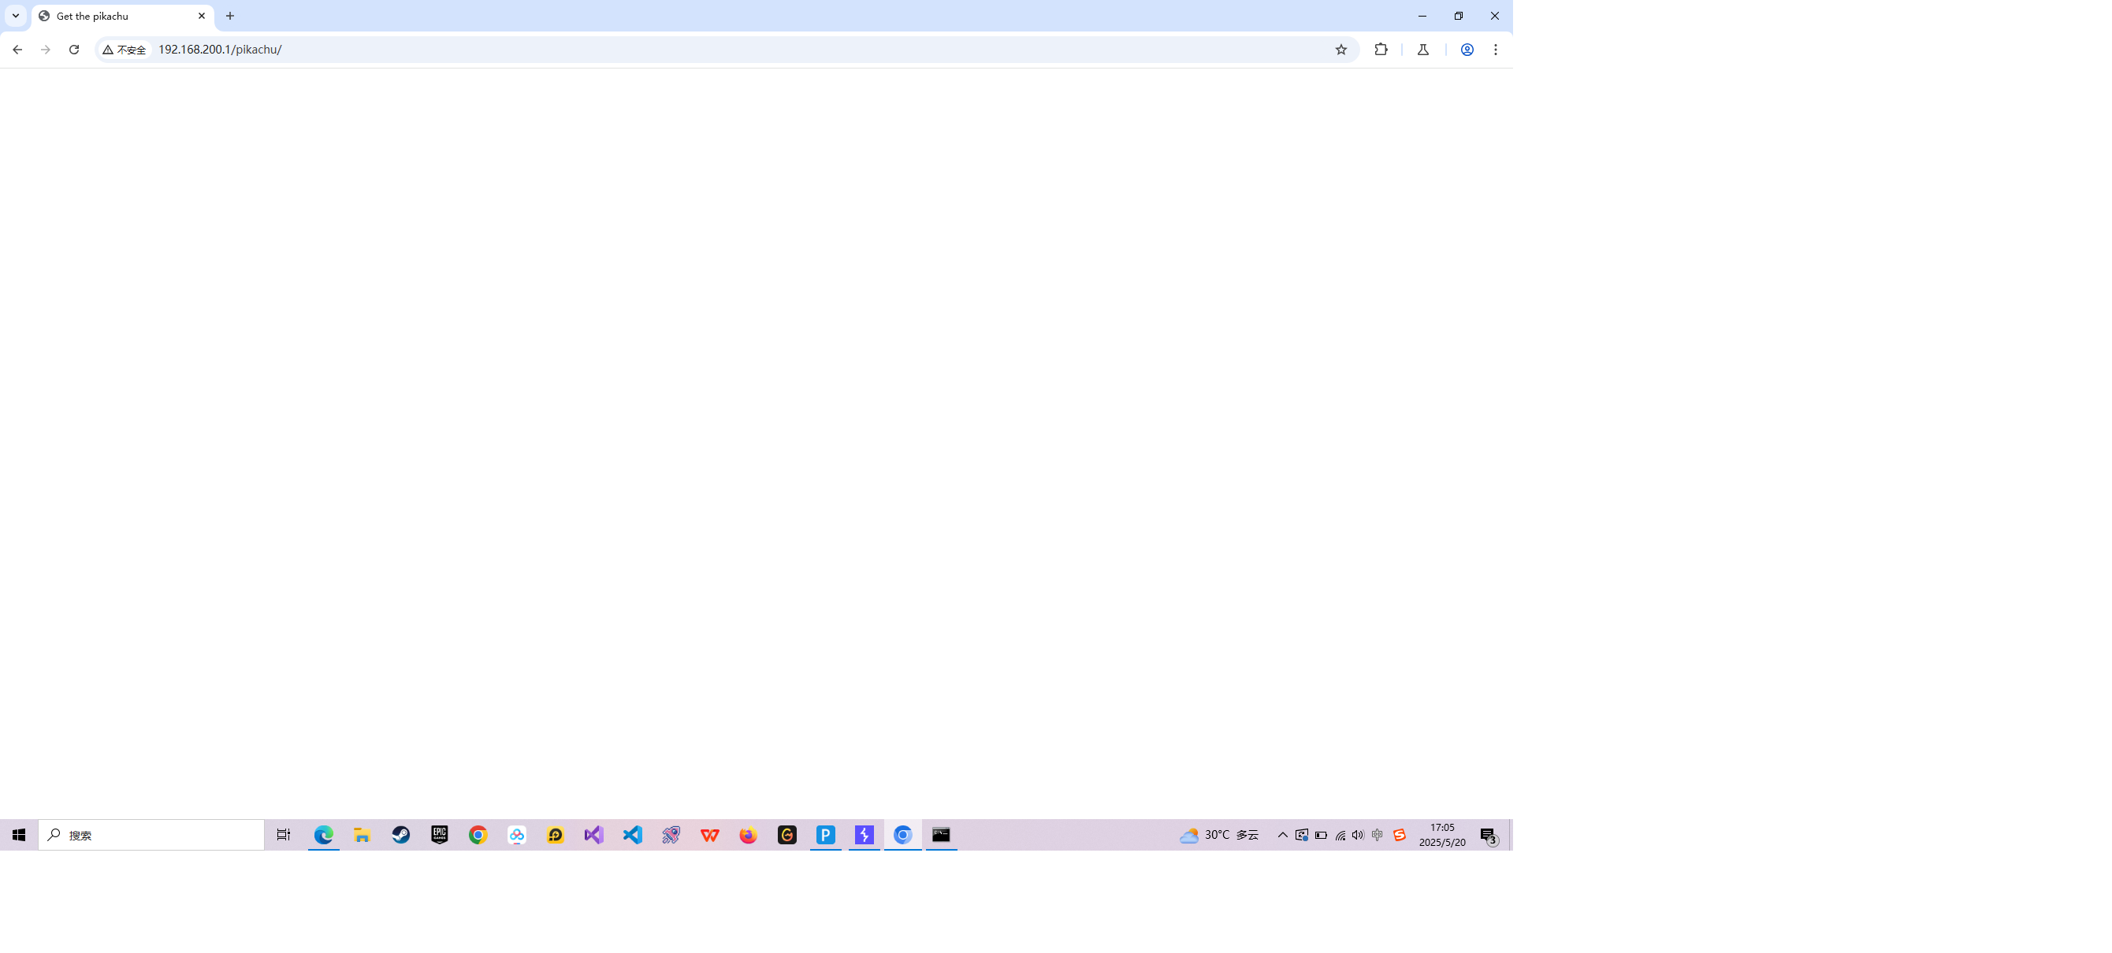Open a new tab with the plus button
2112x953 pixels.
coord(230,17)
